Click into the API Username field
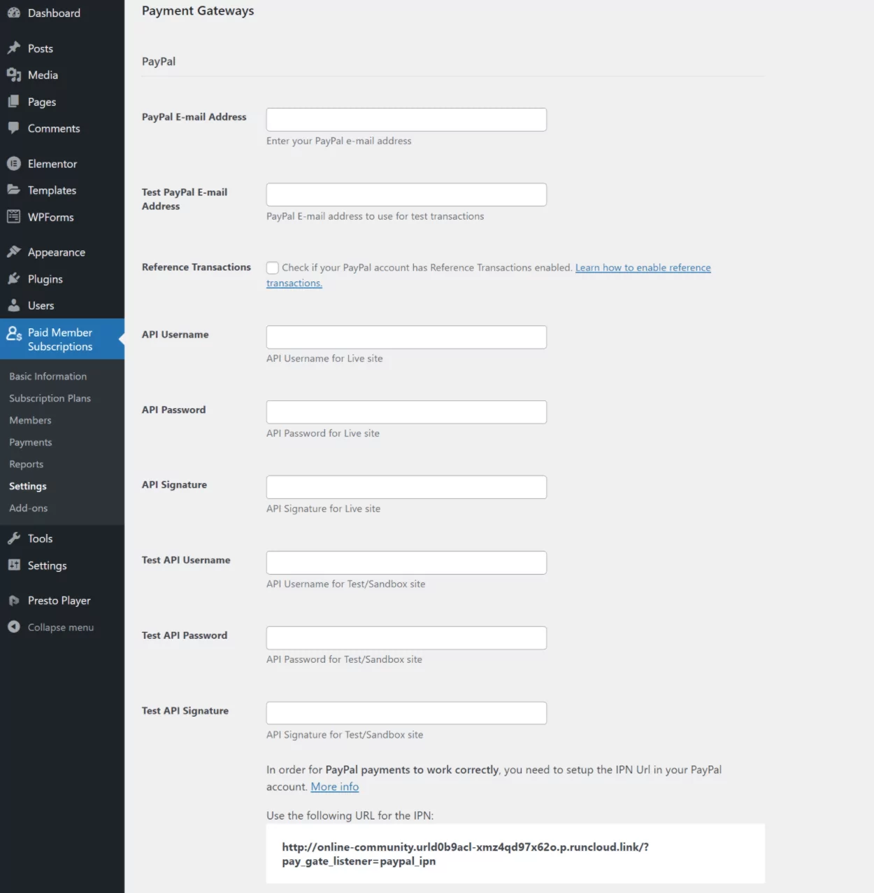The height and width of the screenshot is (893, 874). [x=406, y=337]
